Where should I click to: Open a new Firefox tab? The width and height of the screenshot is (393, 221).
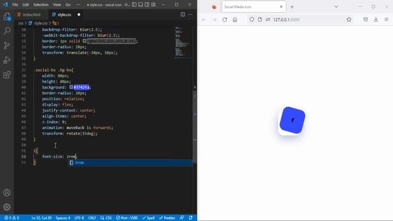coord(292,7)
